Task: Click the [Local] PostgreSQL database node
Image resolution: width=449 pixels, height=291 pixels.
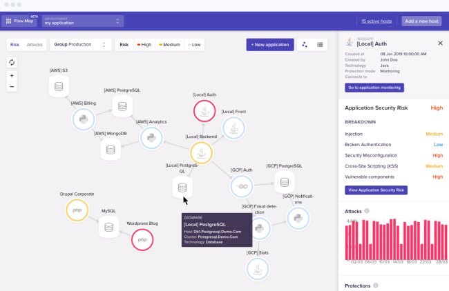Action: pos(182,188)
